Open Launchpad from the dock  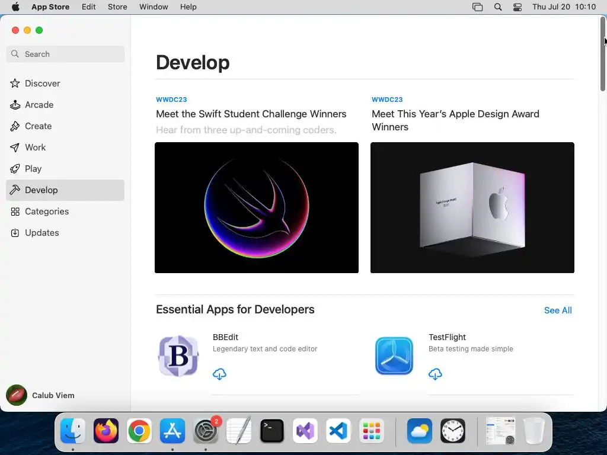pos(372,431)
